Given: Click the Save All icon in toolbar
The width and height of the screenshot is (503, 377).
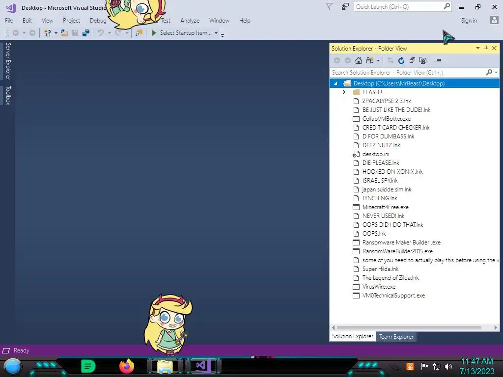Looking at the screenshot, I should pyautogui.click(x=85, y=33).
